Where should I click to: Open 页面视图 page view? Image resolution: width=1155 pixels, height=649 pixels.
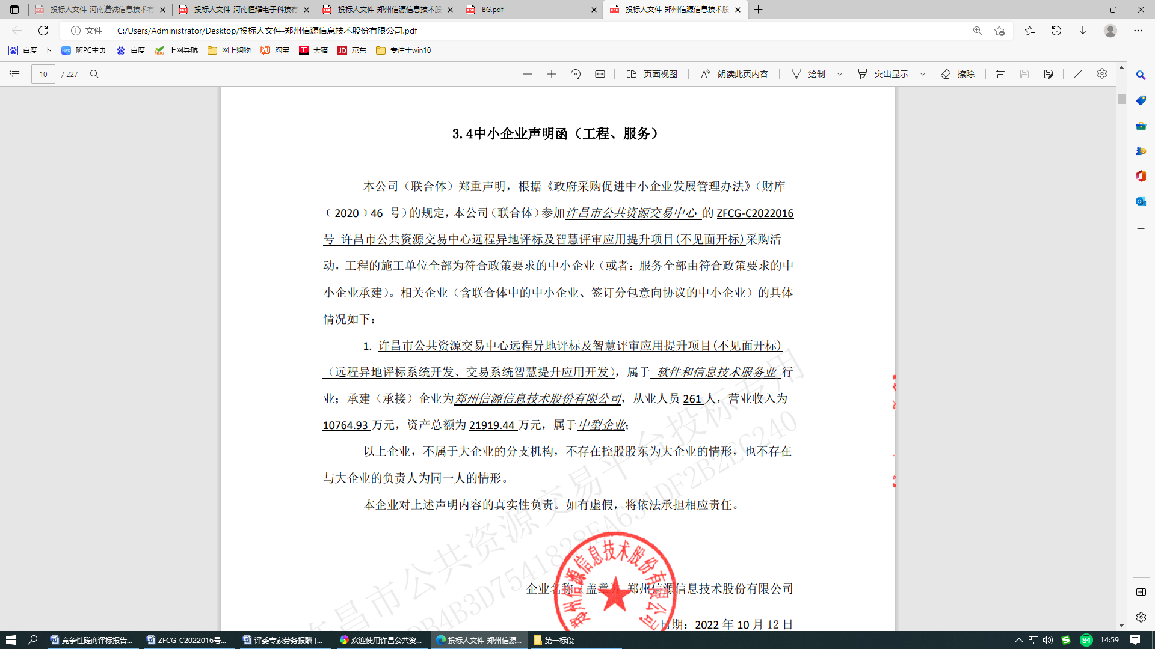coord(652,74)
